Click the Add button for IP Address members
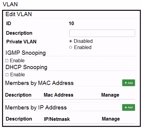Viewport: 142px width, 128px height. 129,107
